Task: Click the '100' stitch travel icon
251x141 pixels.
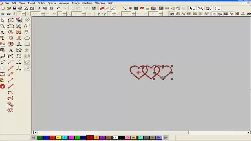Action: (19, 56)
